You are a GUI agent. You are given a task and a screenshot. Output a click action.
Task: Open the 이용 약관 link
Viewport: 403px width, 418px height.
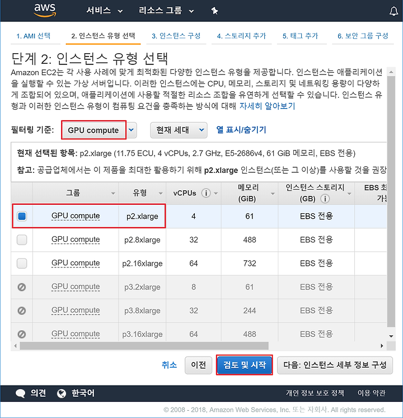point(372,393)
